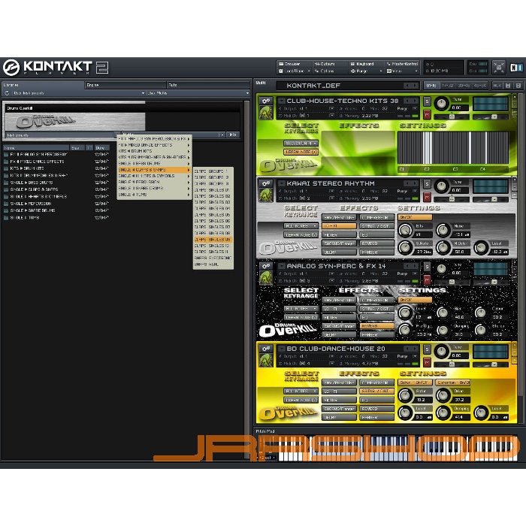Click the key range strip display in Club-House-Techno Kits
The image size is (526, 526).
(x=453, y=147)
